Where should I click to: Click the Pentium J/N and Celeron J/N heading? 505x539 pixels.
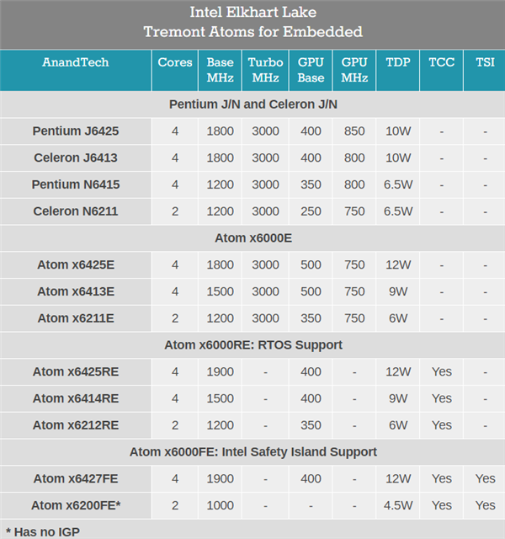coord(253,104)
